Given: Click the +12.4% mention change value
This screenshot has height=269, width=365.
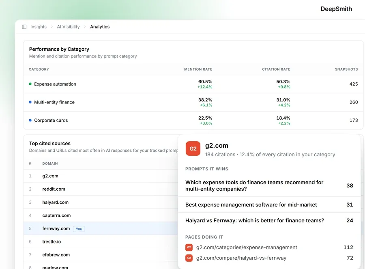Looking at the screenshot, I should [205, 87].
